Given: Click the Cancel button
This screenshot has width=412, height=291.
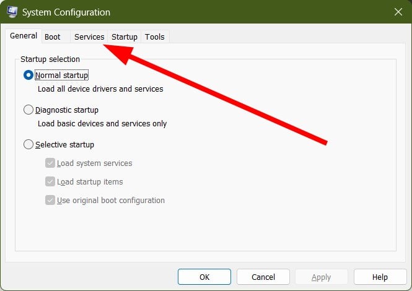Looking at the screenshot, I should (263, 277).
